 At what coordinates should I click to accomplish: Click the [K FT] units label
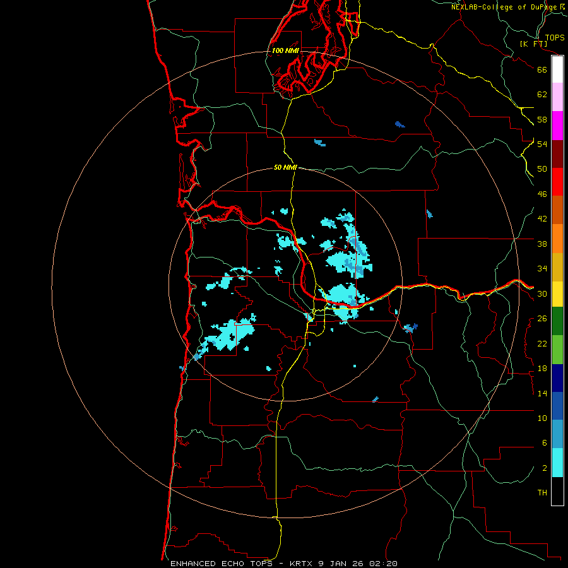click(x=534, y=44)
